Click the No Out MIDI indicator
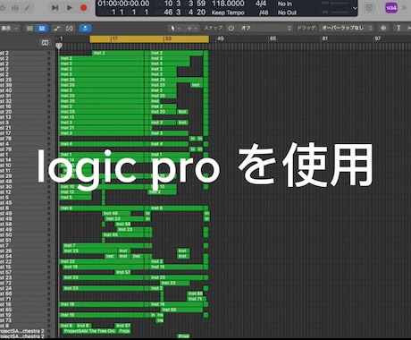This screenshot has width=411, height=340. [287, 13]
